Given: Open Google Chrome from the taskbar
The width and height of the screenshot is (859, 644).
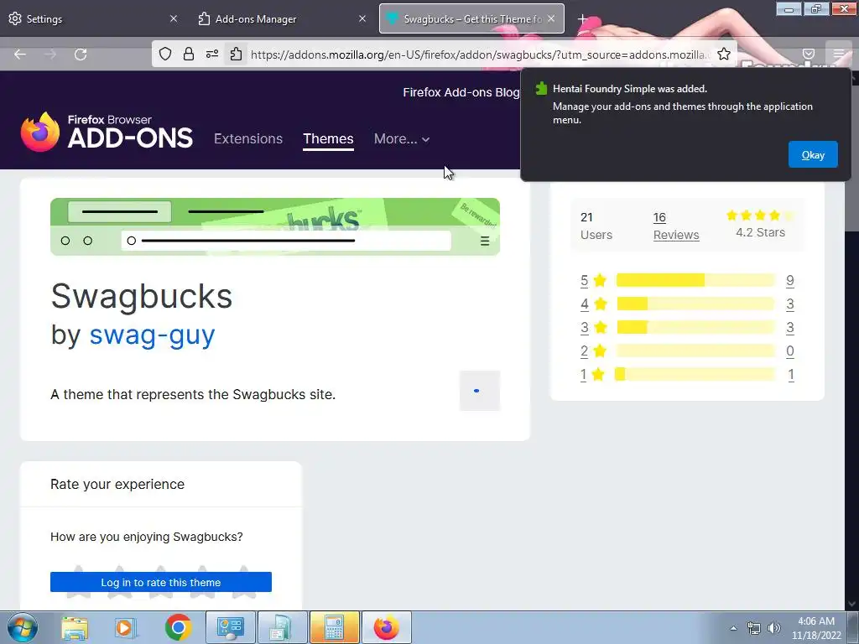Looking at the screenshot, I should (178, 627).
